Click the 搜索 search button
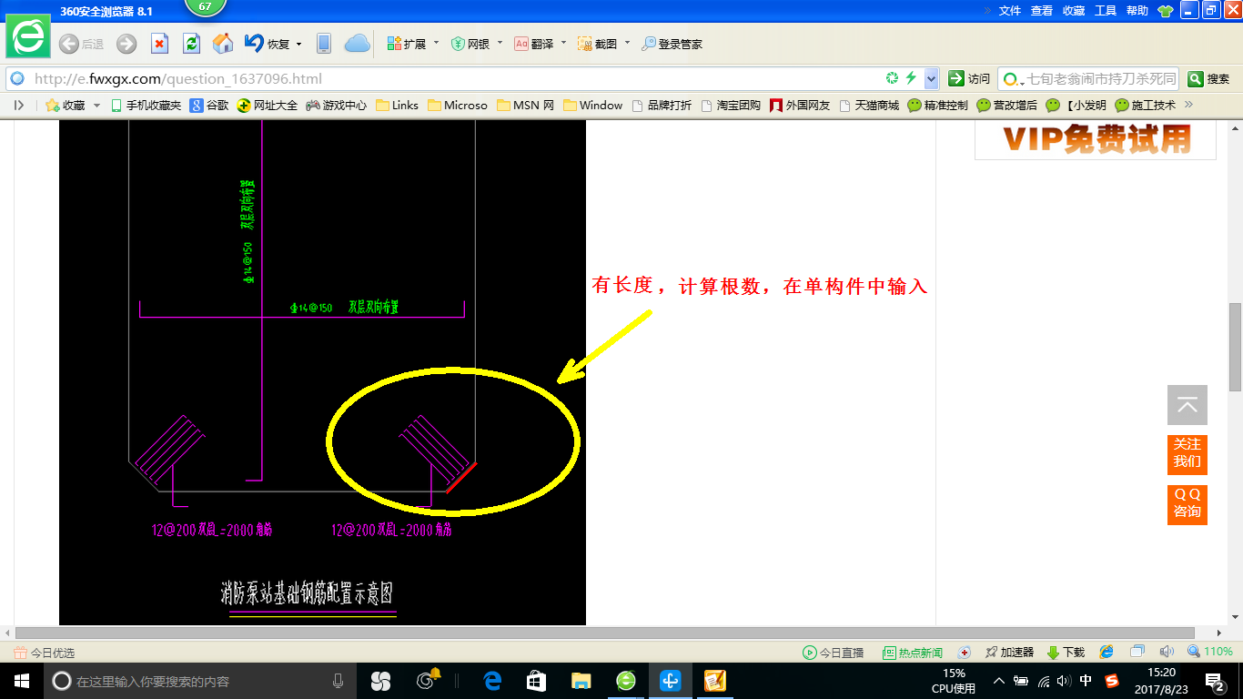 point(1209,78)
